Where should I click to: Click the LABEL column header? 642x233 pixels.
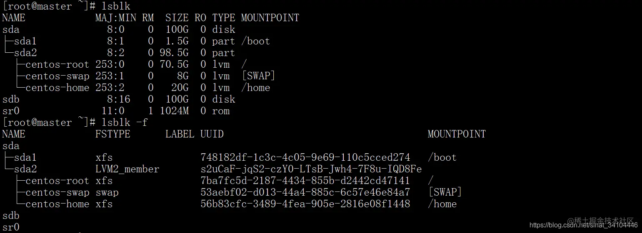click(x=180, y=134)
